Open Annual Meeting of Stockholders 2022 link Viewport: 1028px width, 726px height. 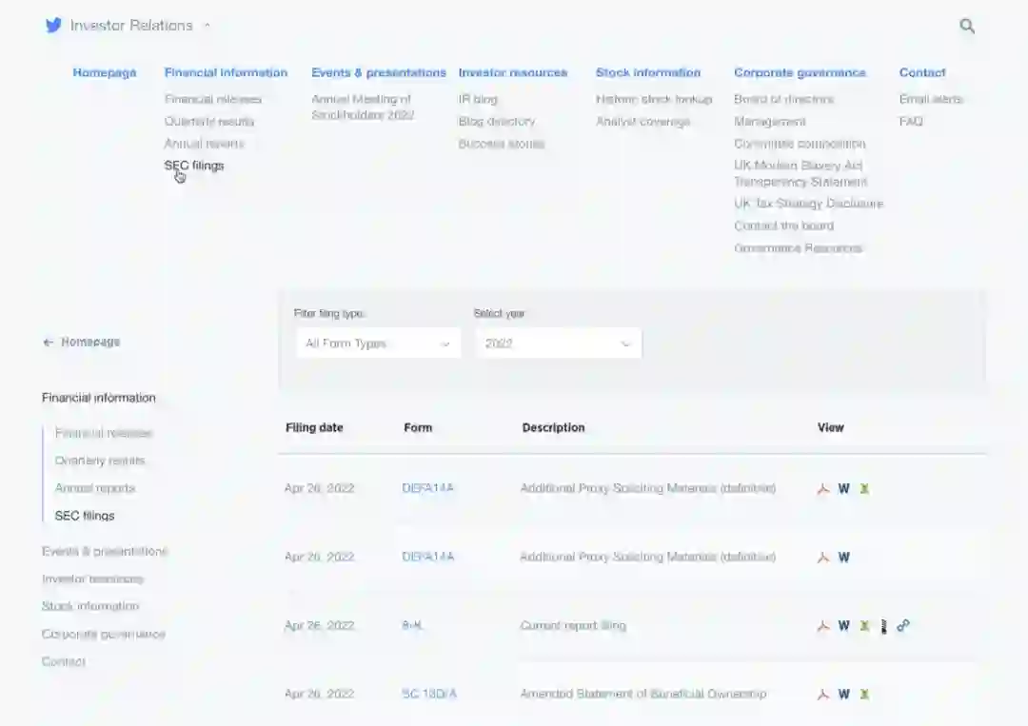(x=363, y=108)
